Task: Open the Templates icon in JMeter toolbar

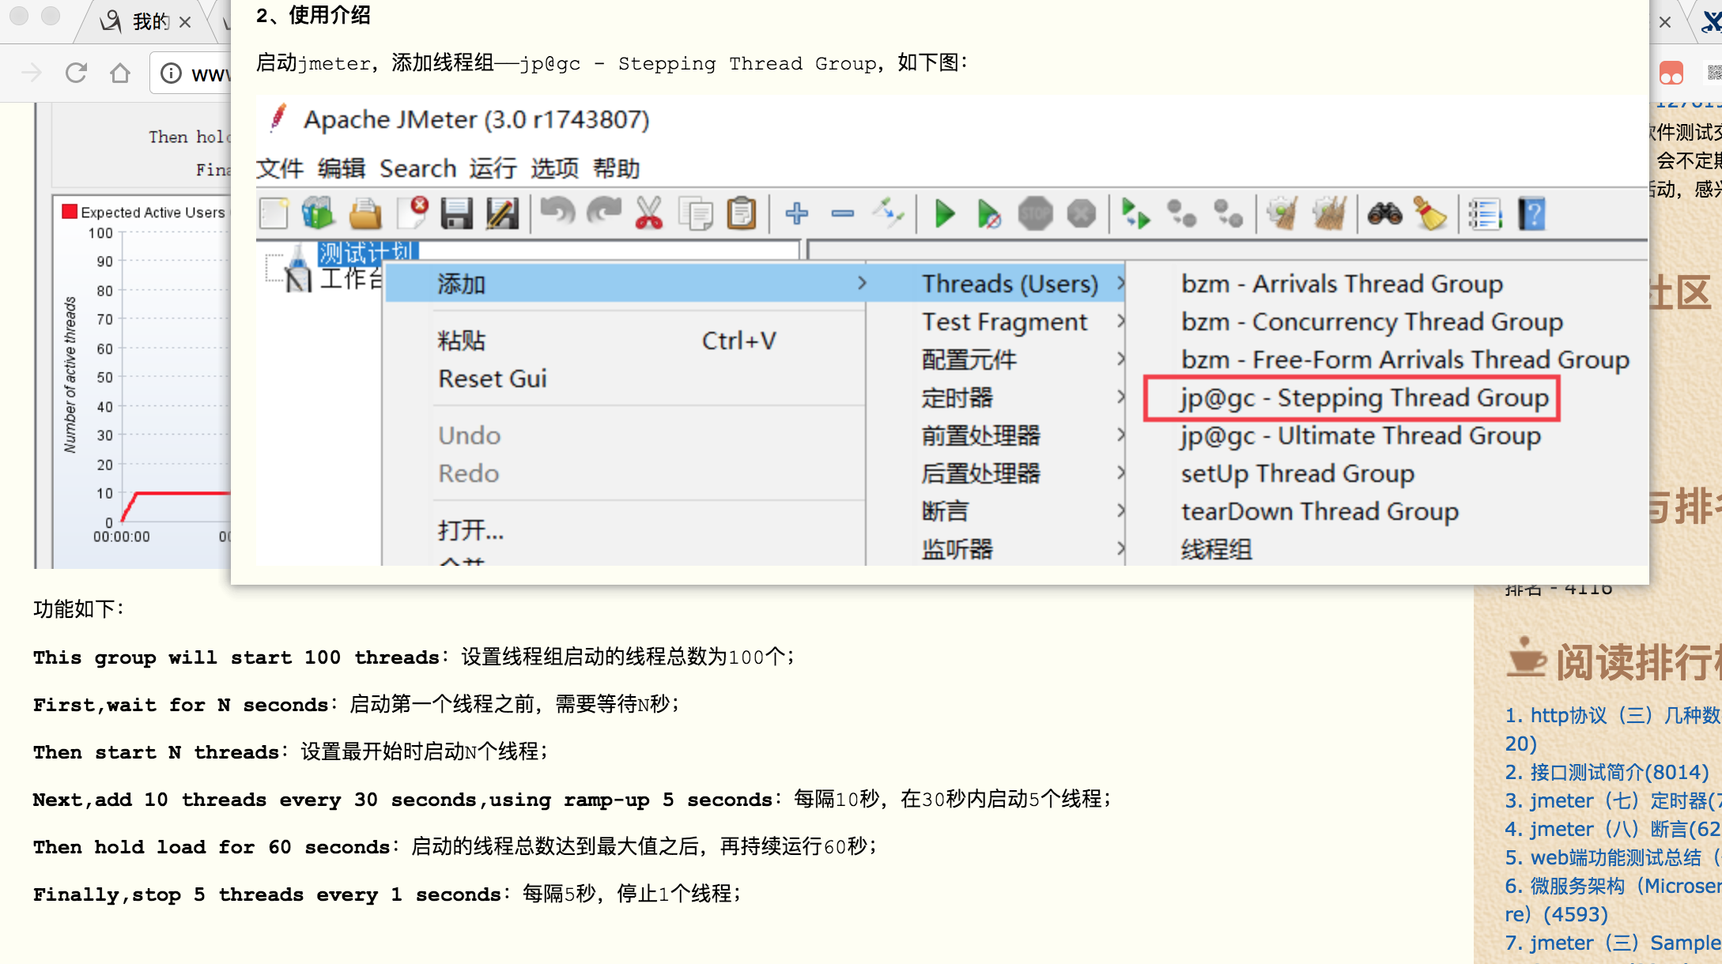Action: 318,213
